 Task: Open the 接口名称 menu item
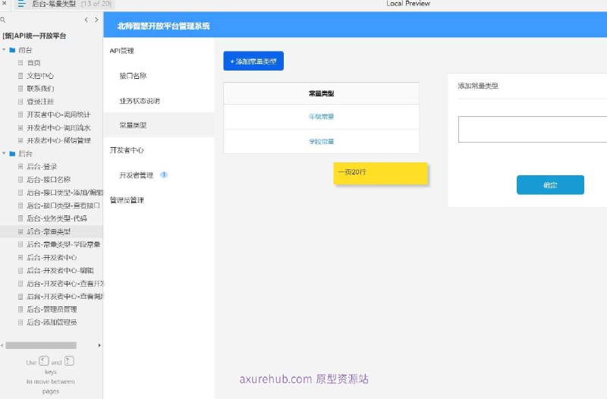point(133,76)
